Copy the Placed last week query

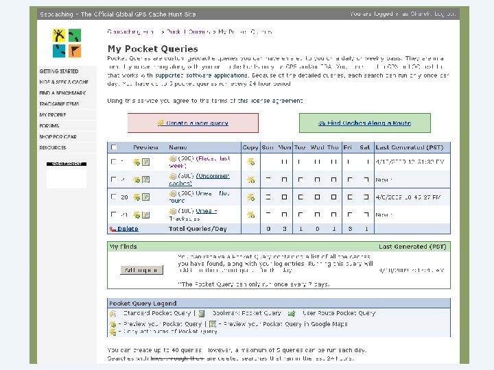point(251,162)
